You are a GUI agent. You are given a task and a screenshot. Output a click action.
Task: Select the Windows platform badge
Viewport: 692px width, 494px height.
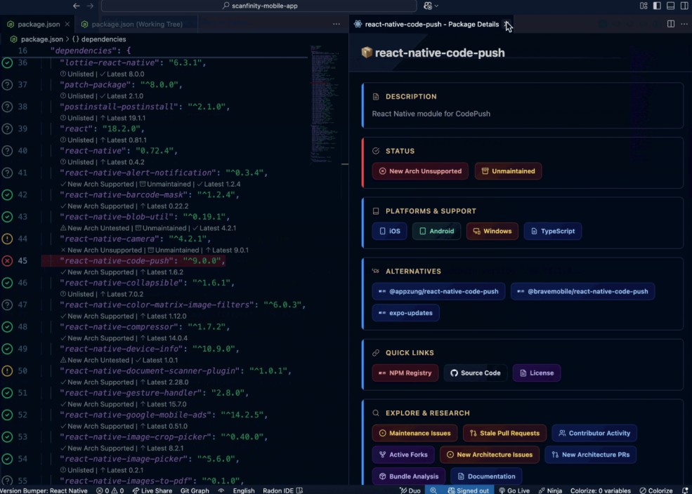click(x=492, y=231)
